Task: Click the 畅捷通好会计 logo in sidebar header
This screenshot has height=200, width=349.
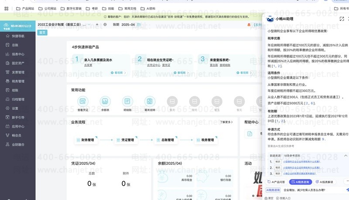Action: [x=17, y=26]
